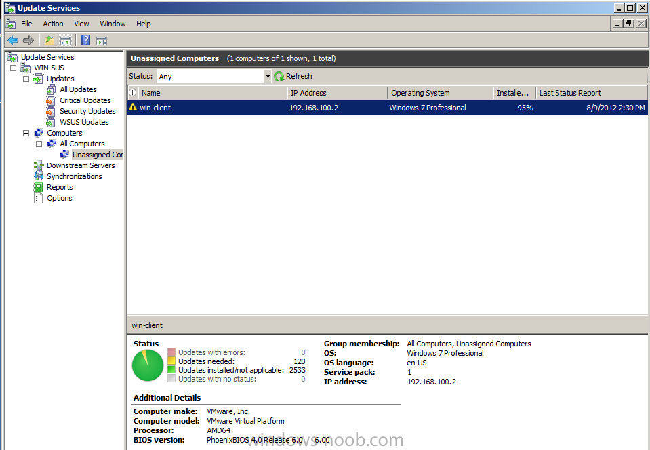Open the Window menu
Image resolution: width=650 pixels, height=450 pixels.
tap(113, 24)
